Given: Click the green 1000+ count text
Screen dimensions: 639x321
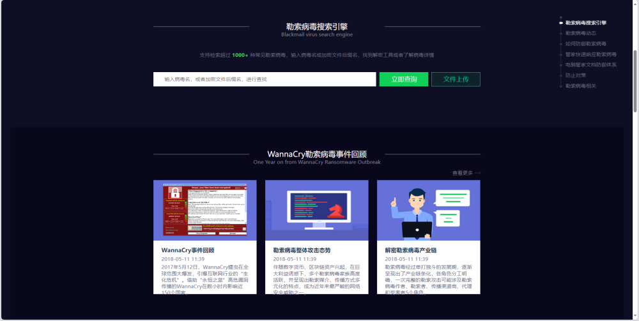Looking at the screenshot, I should coord(240,56).
